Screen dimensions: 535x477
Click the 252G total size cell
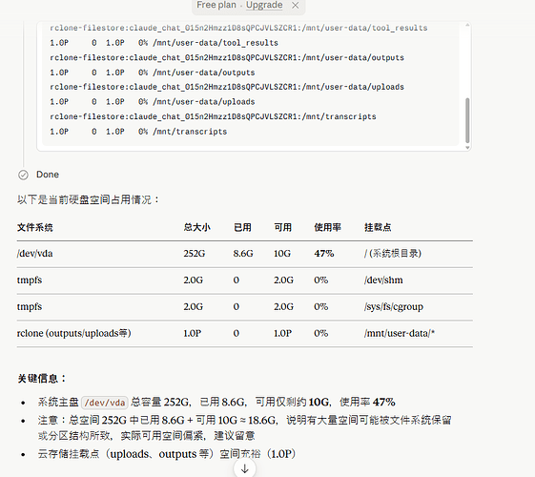tap(195, 254)
